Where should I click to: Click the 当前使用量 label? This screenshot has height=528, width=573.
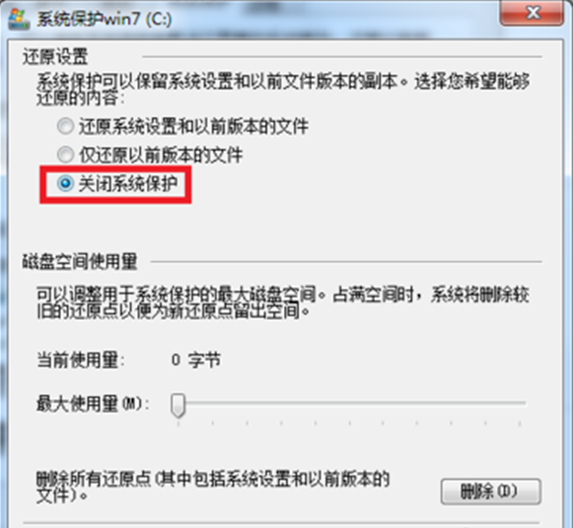(81, 361)
